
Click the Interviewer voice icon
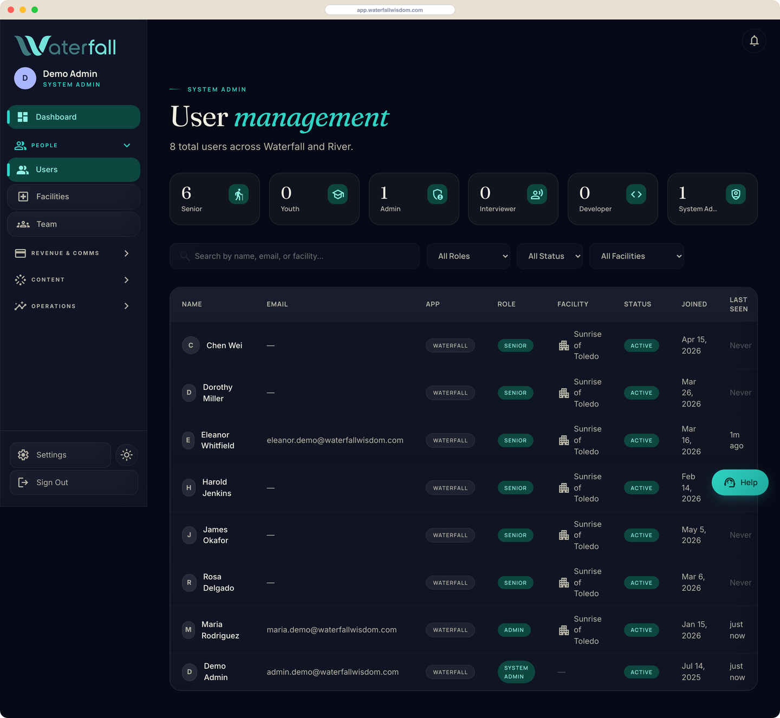point(537,194)
